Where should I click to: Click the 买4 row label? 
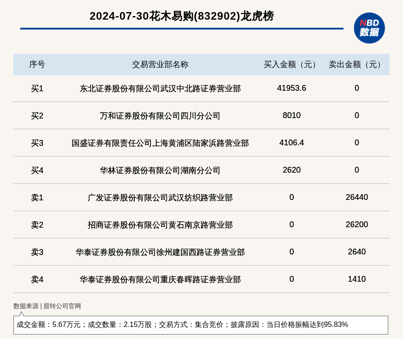[x=37, y=170]
